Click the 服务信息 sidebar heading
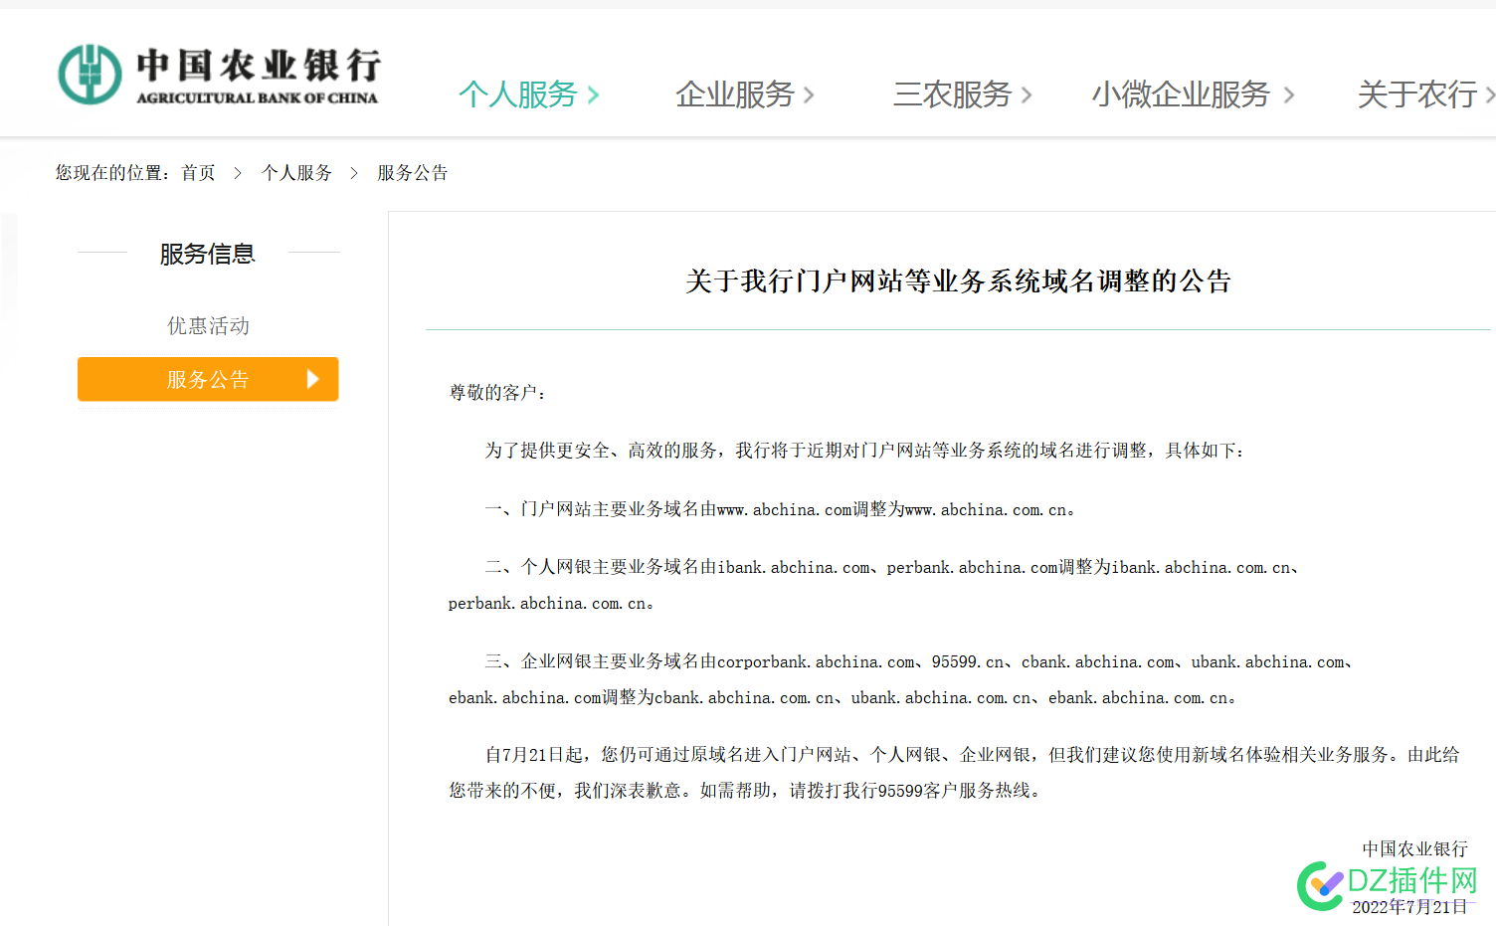The width and height of the screenshot is (1496, 926). tap(208, 254)
